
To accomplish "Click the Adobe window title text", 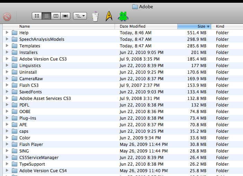I will (x=146, y=7).
